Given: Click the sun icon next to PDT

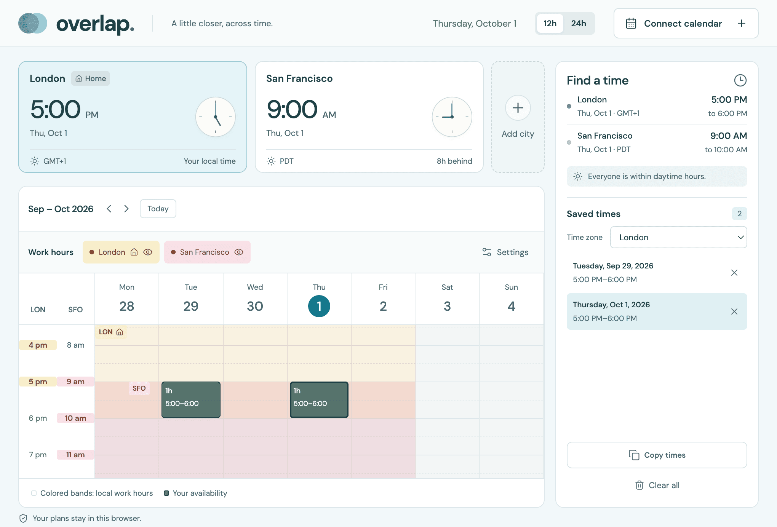Looking at the screenshot, I should click(271, 161).
